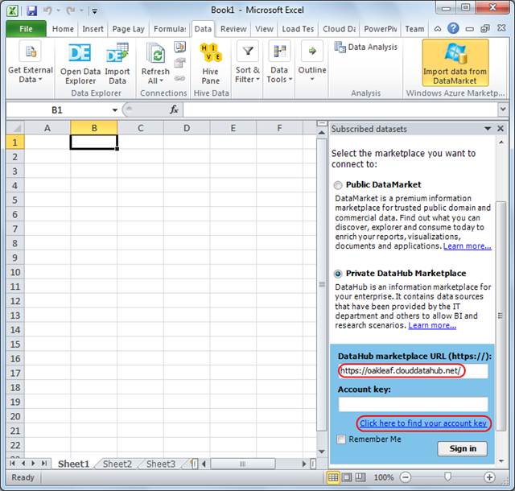The image size is (515, 491).
Task: Select the Sheet2 tab
Action: (117, 464)
